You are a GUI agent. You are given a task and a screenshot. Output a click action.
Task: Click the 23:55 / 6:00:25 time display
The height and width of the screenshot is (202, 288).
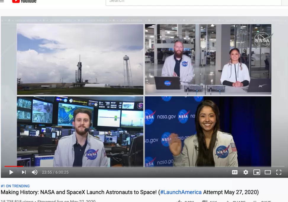coord(55,172)
